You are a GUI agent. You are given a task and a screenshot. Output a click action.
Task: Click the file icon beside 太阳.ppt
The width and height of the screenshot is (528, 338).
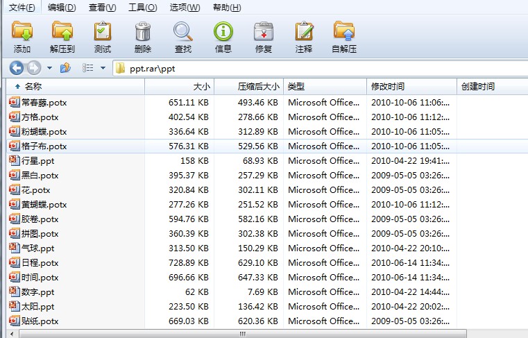click(x=15, y=306)
